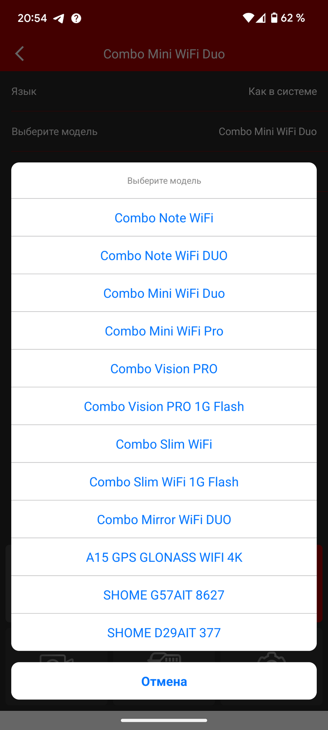Choose Combo Vision PRO 1G Flash
Image resolution: width=328 pixels, height=730 pixels.
164,407
